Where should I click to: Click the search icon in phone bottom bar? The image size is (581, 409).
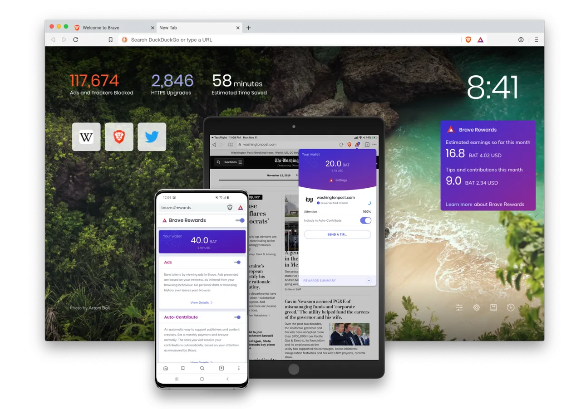[202, 368]
